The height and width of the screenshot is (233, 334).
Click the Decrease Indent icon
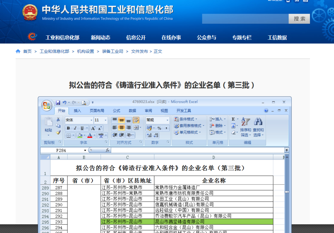tap(115, 135)
